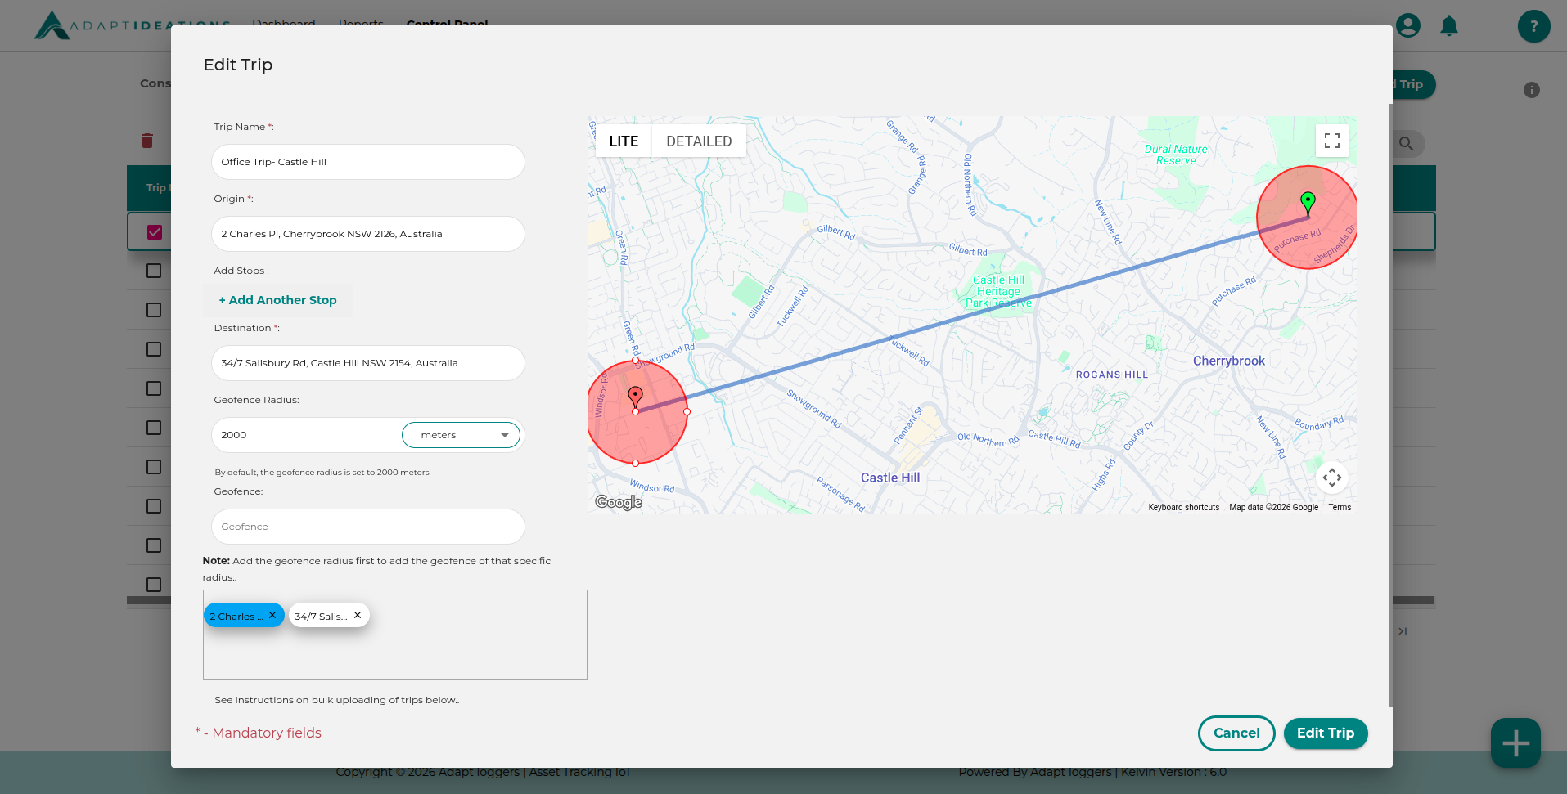Uncheck the selected trip row checkbox
Viewport: 1567px width, 794px height.
pyautogui.click(x=155, y=232)
